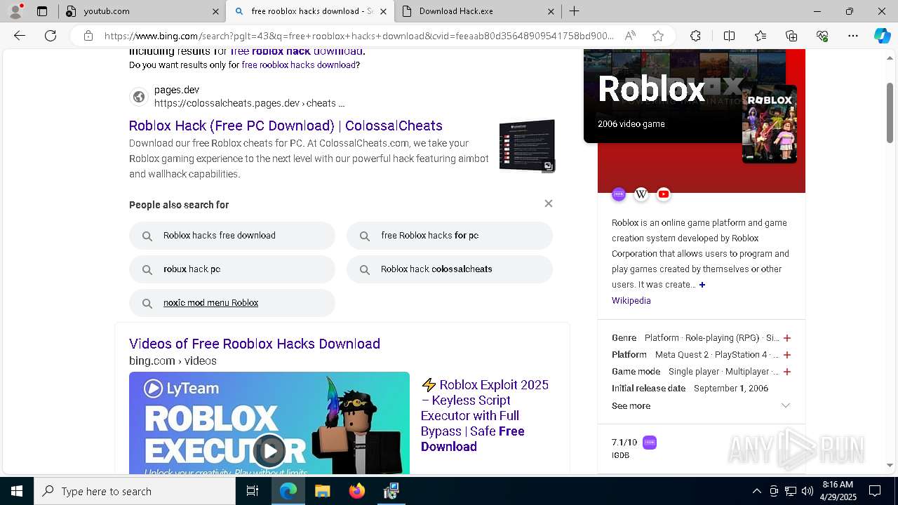Close the Download Hack.exe tab

tap(551, 11)
